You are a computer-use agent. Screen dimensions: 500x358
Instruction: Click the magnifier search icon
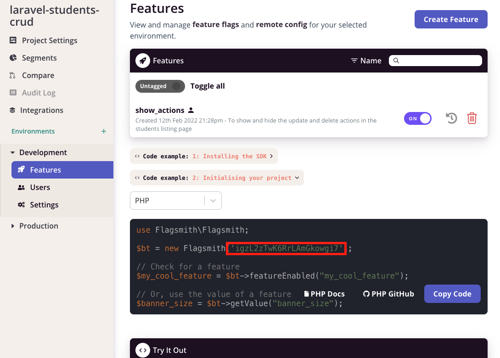click(396, 61)
